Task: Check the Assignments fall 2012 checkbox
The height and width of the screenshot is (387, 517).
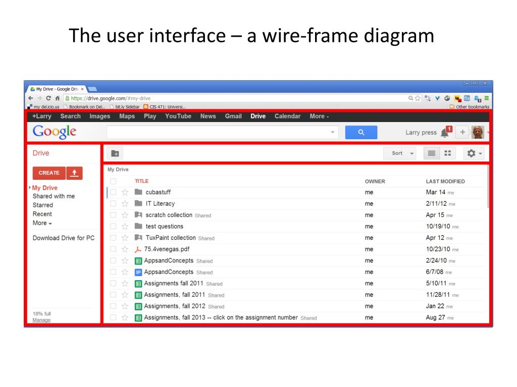Action: pyautogui.click(x=113, y=306)
